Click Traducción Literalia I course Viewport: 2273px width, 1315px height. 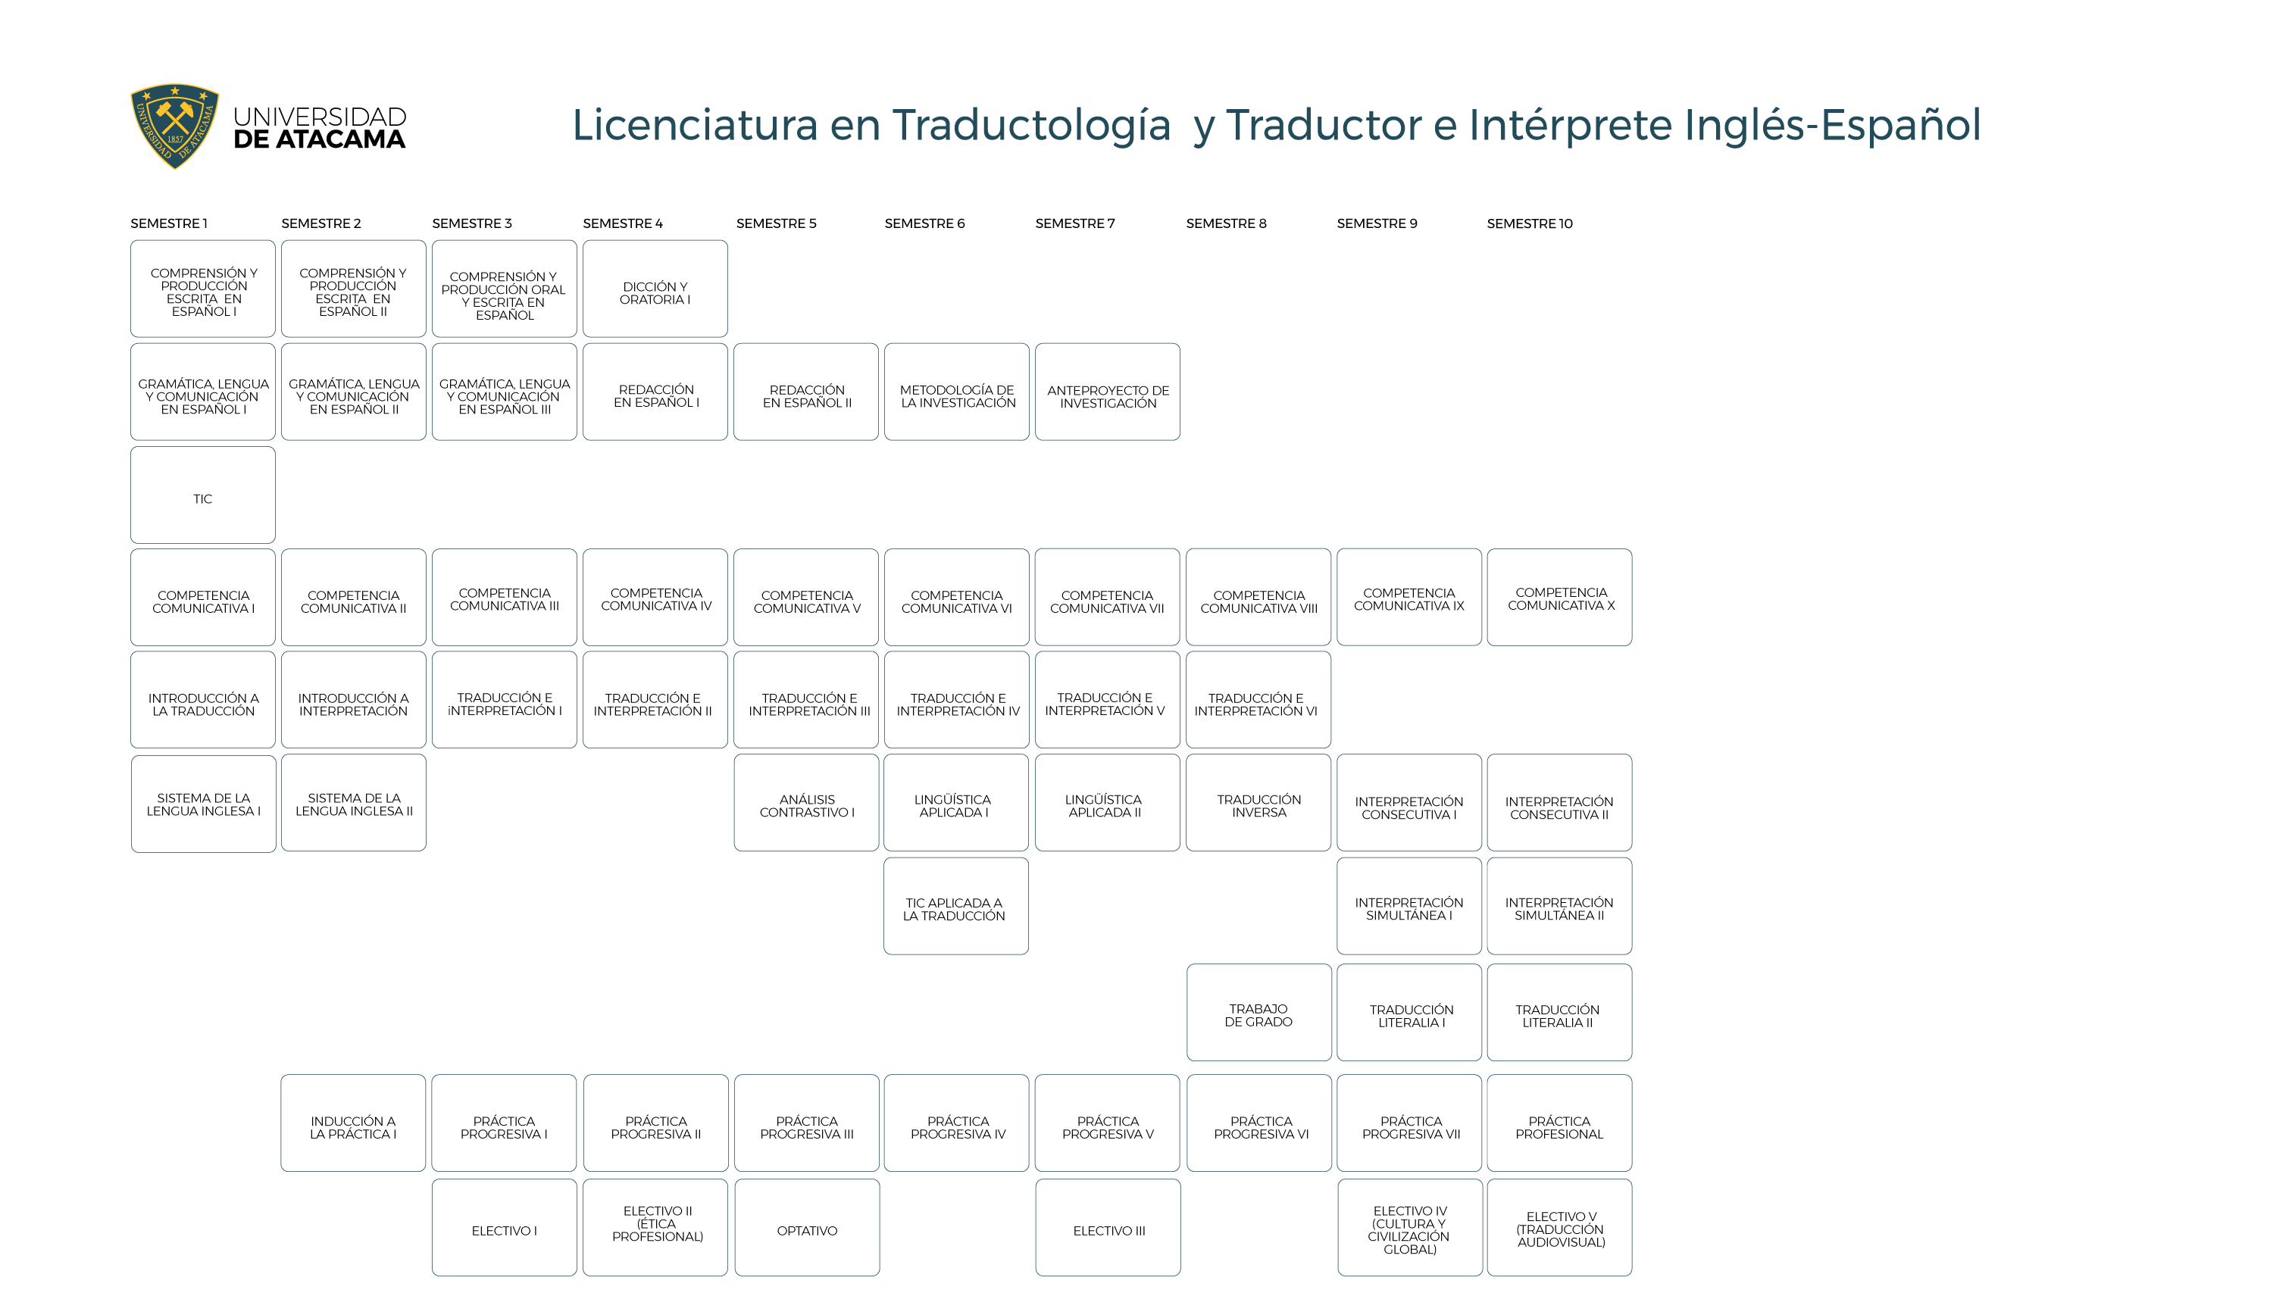click(1409, 1013)
